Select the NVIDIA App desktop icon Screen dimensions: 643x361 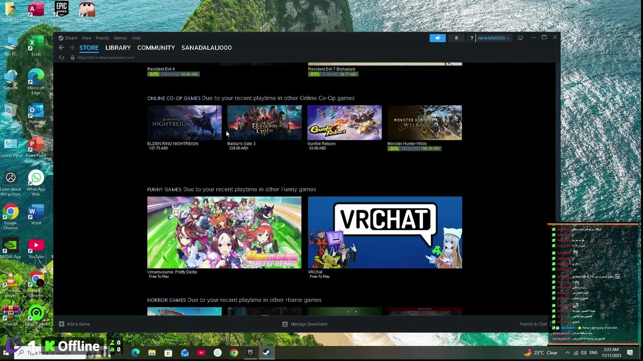point(11,249)
